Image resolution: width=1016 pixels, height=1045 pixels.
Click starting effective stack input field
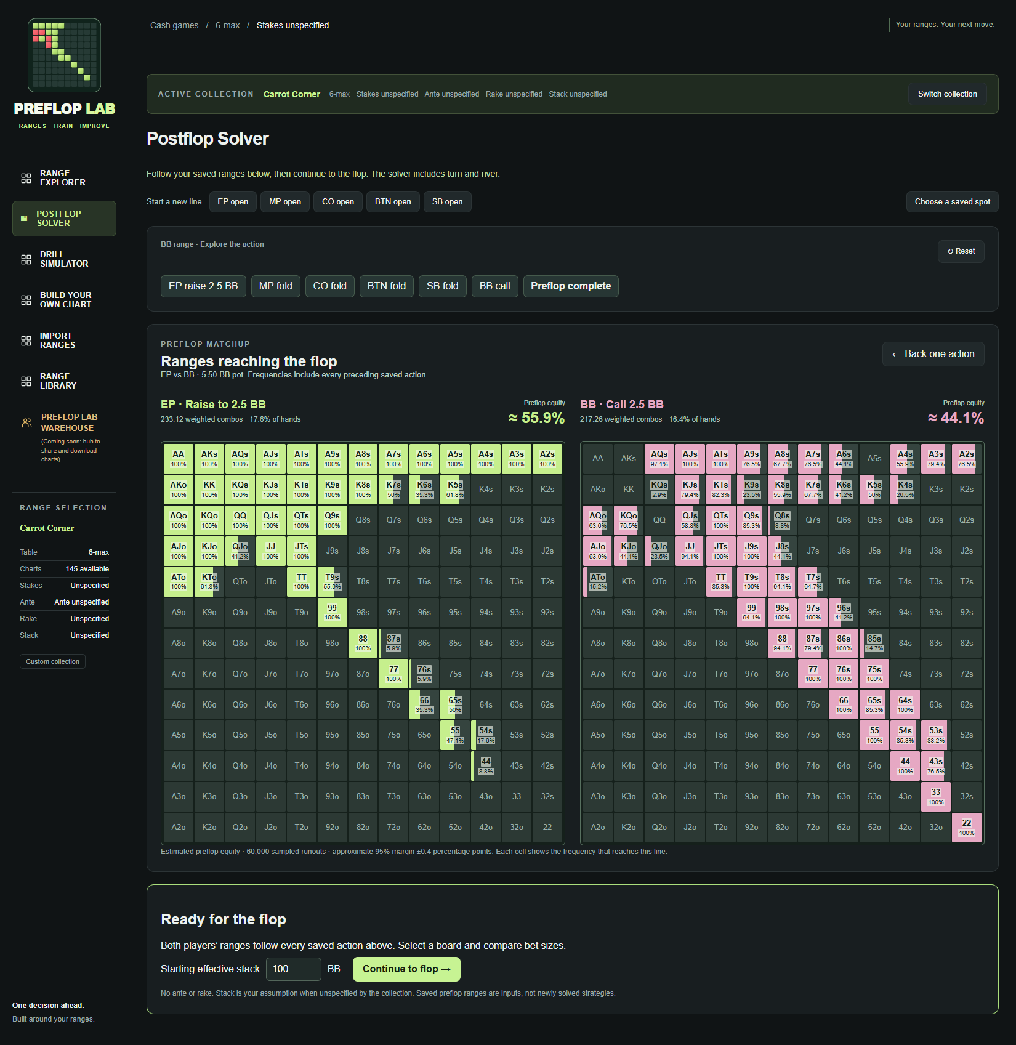click(293, 969)
